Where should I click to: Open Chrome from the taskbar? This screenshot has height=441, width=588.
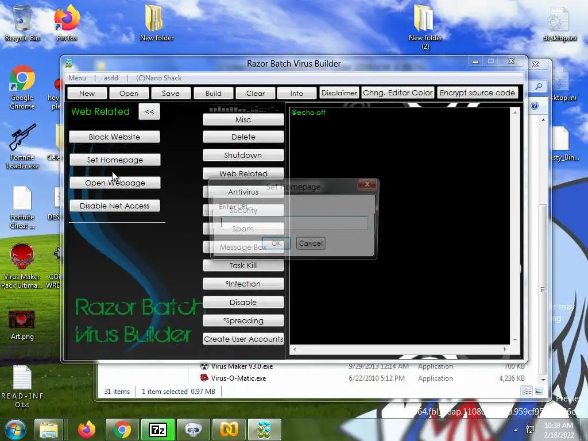pyautogui.click(x=122, y=430)
